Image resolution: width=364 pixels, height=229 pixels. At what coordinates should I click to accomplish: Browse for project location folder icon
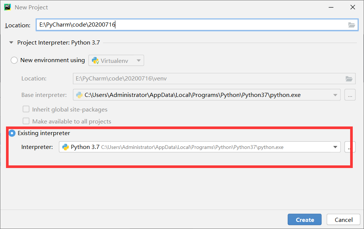pyautogui.click(x=352, y=25)
